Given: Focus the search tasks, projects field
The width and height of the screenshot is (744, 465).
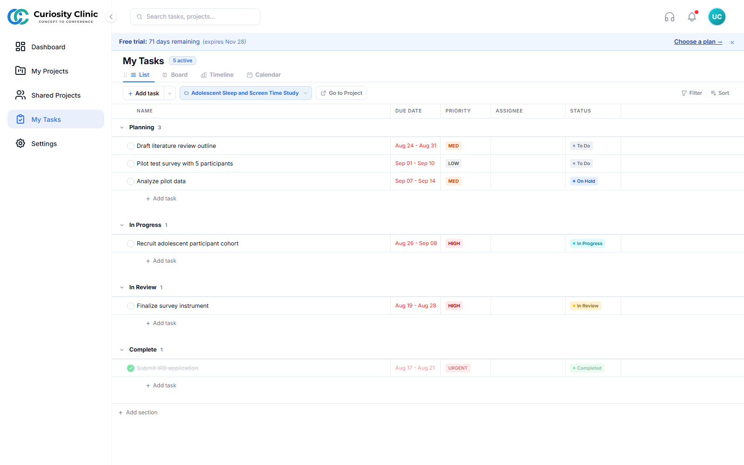Looking at the screenshot, I should [195, 17].
